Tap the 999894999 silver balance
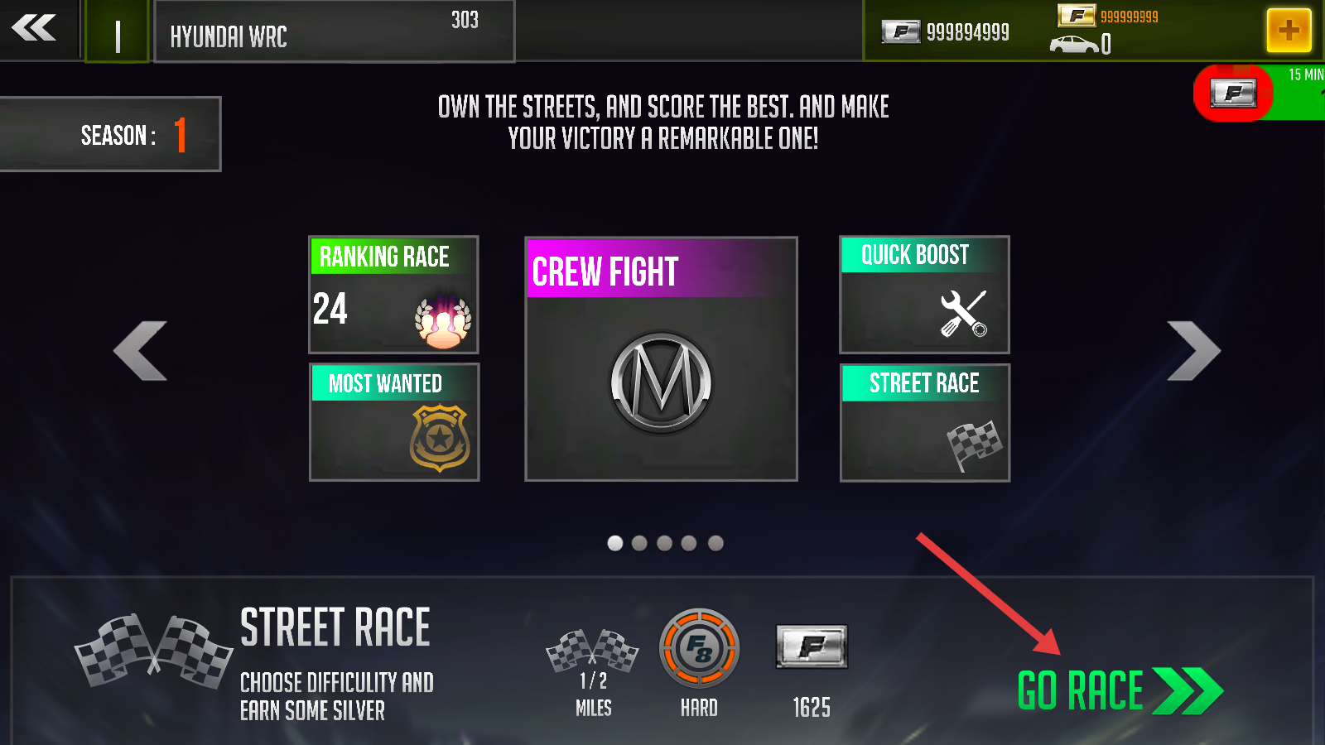Viewport: 1325px width, 745px height. click(946, 32)
